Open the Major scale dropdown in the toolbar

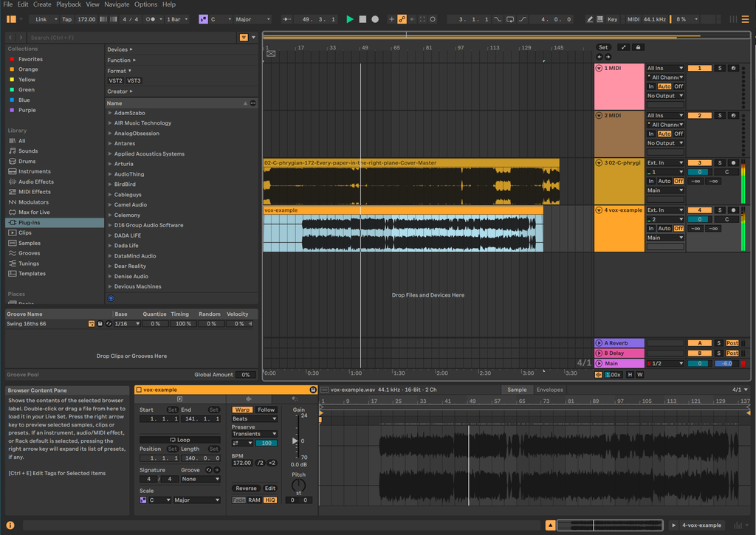pyautogui.click(x=252, y=19)
